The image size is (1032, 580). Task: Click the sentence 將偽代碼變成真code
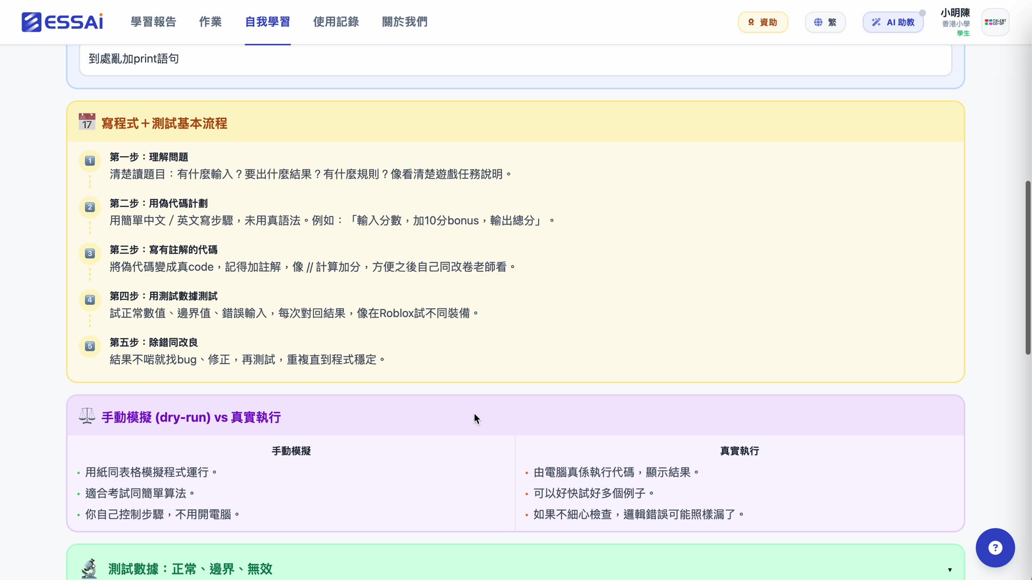[x=313, y=267]
